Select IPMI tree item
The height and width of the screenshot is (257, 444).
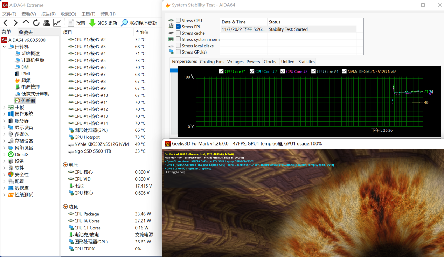click(22, 74)
